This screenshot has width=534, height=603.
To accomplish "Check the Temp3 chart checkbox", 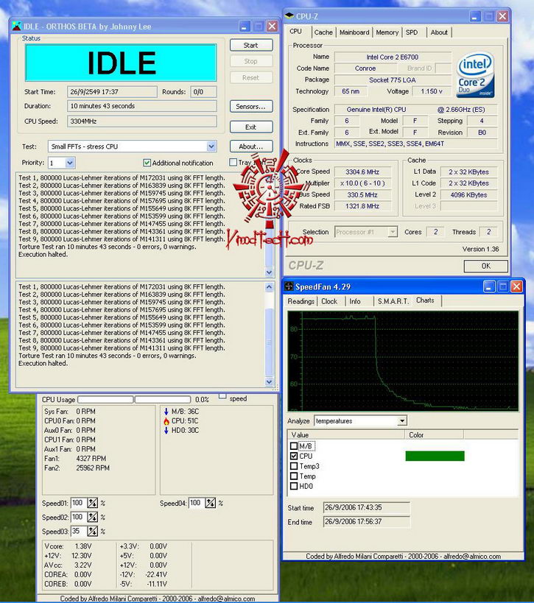I will pyautogui.click(x=294, y=466).
